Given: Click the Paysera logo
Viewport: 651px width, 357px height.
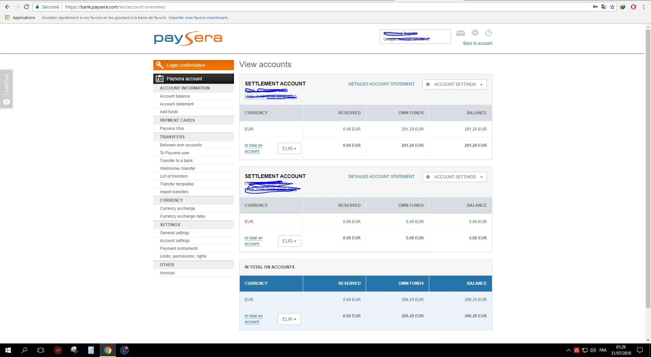Looking at the screenshot, I should click(188, 39).
